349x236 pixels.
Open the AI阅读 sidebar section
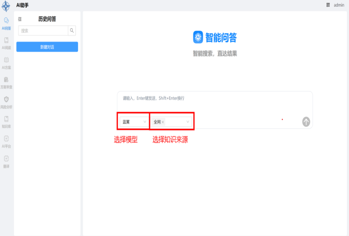[x=6, y=42]
